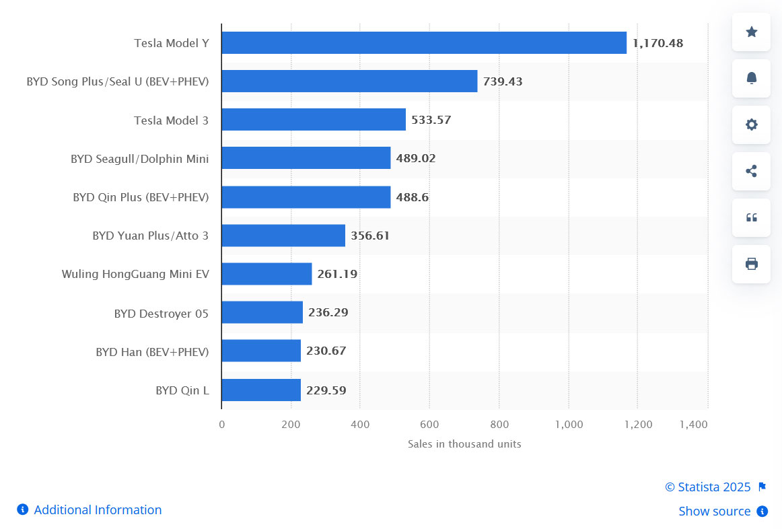This screenshot has height=529, width=782.
Task: Click the © Statista 2025 link
Action: pyautogui.click(x=708, y=487)
